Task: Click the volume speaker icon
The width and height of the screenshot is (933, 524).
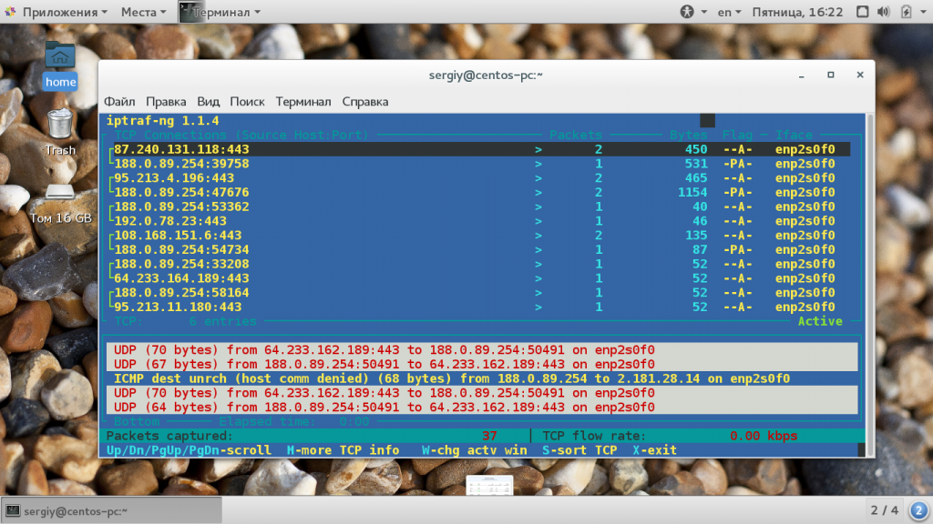Action: (884, 12)
